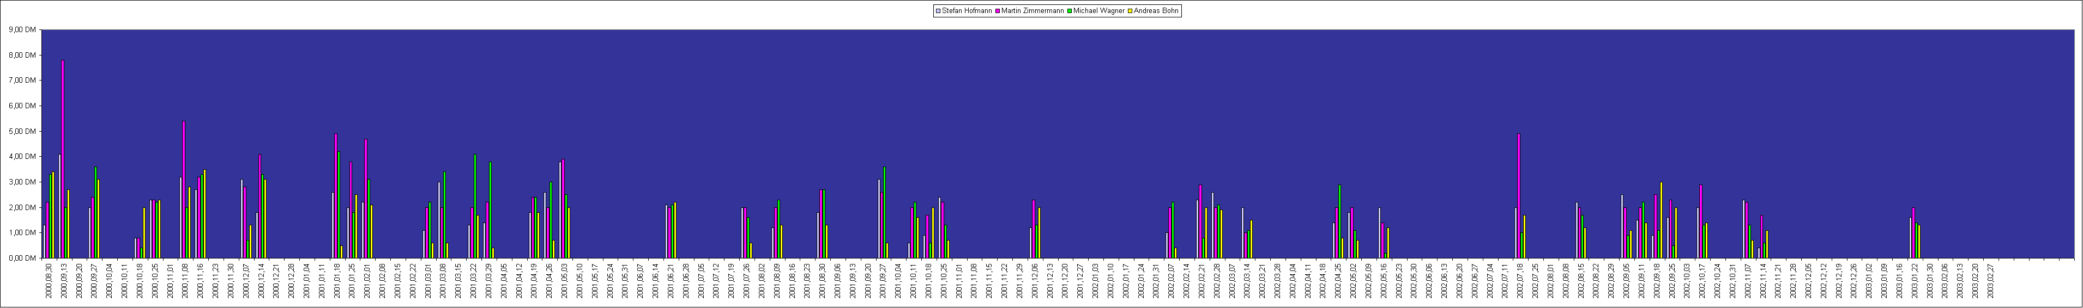Click the "2001,03,22" date axis label
Image resolution: width=2083 pixels, height=308 pixels.
(x=474, y=281)
